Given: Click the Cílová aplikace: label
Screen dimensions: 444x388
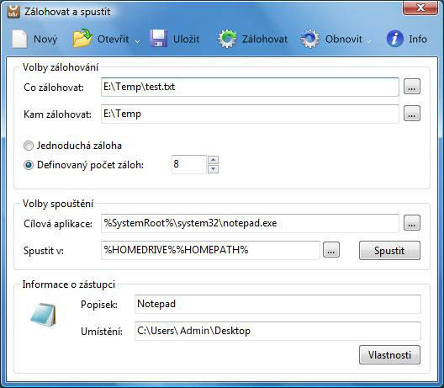Looking at the screenshot, I should [58, 224].
